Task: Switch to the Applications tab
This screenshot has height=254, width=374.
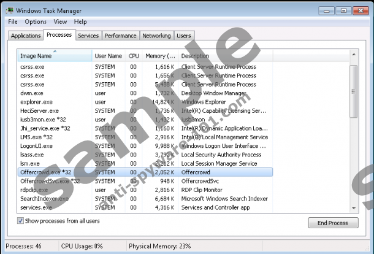Action: [x=26, y=36]
